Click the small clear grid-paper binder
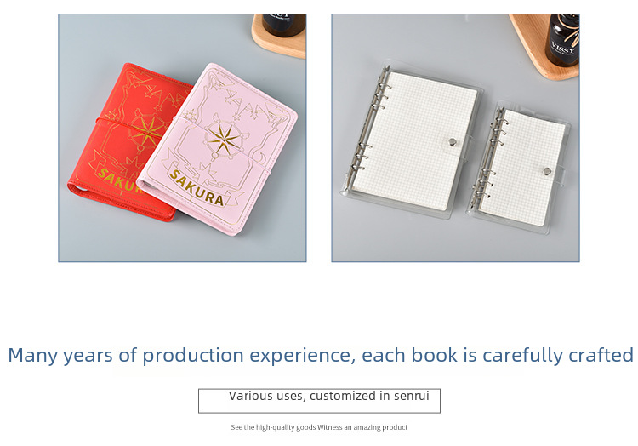Screen dimensions: 638x446 [x=521, y=168]
